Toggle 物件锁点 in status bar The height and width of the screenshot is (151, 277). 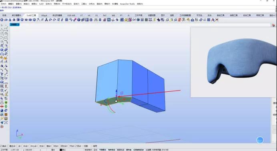112,150
